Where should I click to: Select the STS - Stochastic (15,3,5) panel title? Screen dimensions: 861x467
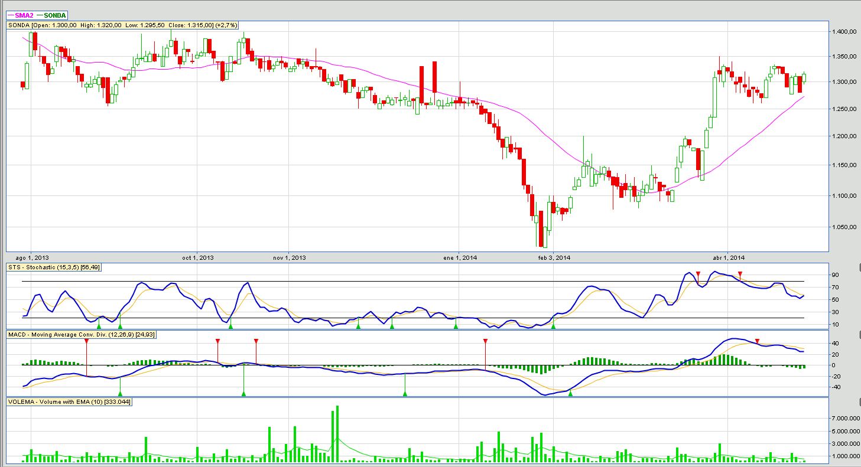point(63,268)
